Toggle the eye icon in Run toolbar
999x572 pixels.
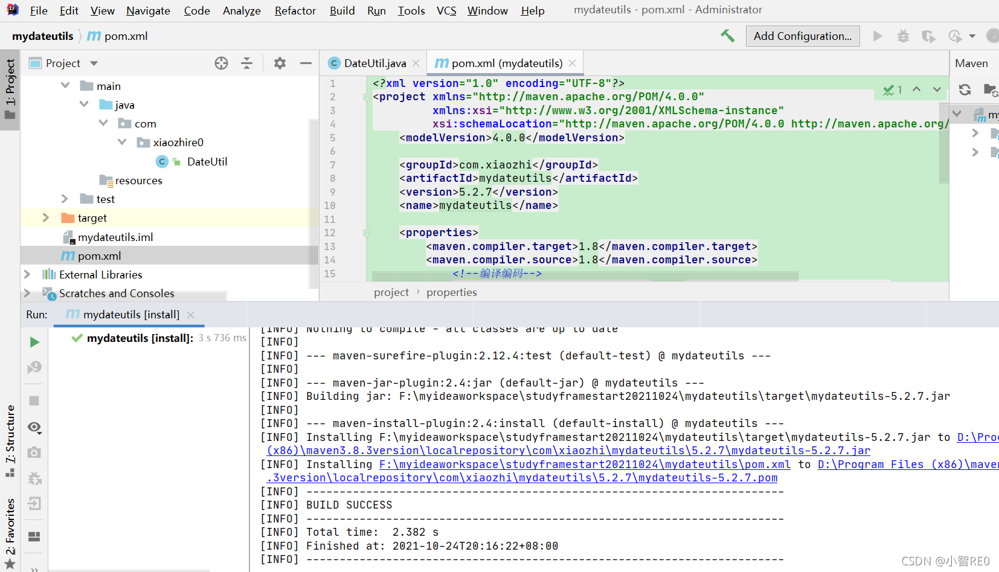(34, 428)
